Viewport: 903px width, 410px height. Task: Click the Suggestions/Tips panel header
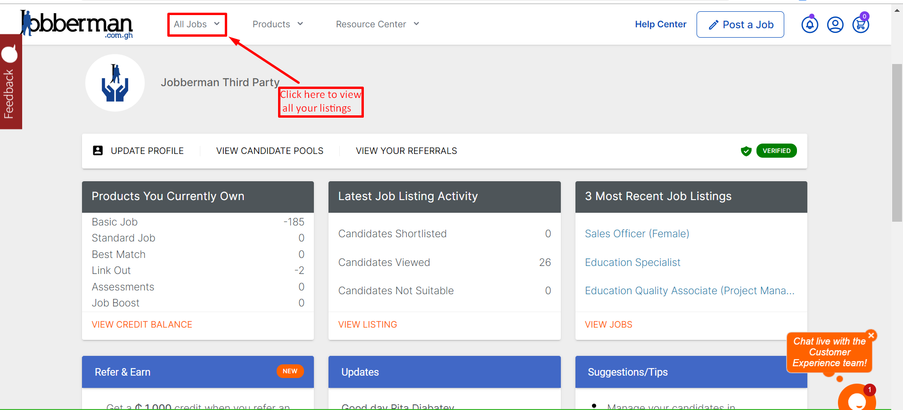tap(691, 372)
